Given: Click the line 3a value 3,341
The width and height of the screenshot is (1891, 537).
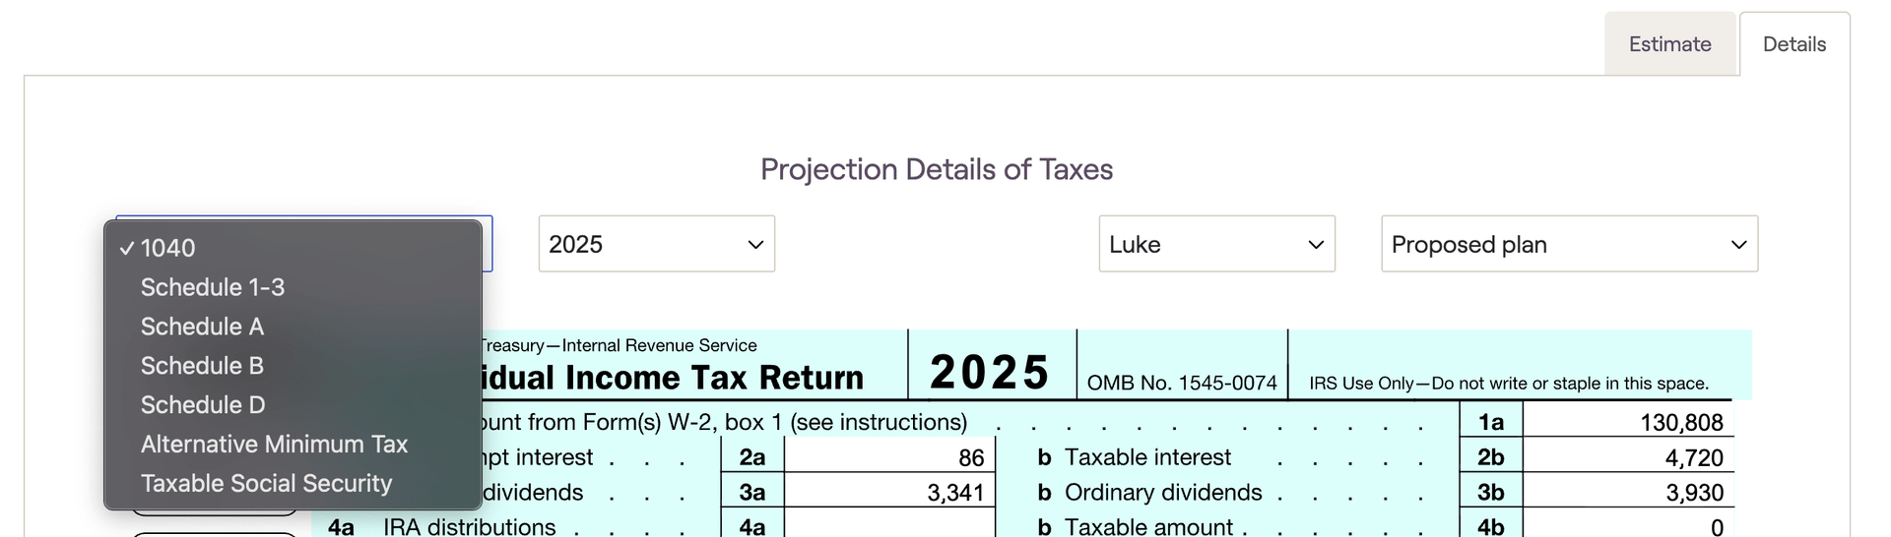Looking at the screenshot, I should [x=954, y=493].
